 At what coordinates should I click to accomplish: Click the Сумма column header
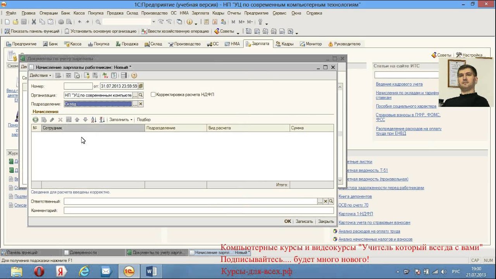[x=312, y=128]
